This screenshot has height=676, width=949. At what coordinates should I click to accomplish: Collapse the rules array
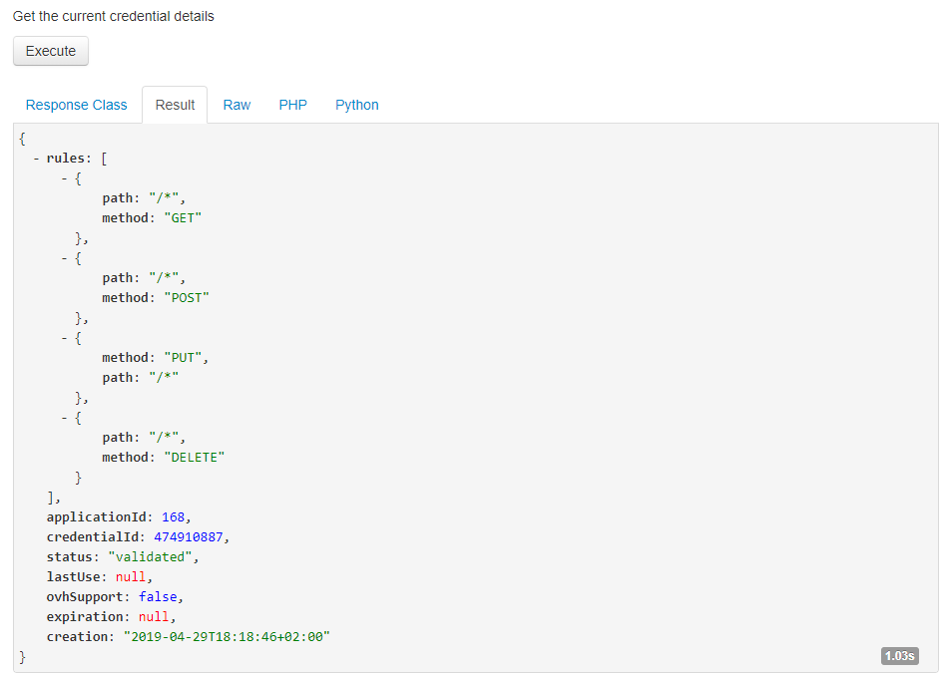(x=37, y=158)
